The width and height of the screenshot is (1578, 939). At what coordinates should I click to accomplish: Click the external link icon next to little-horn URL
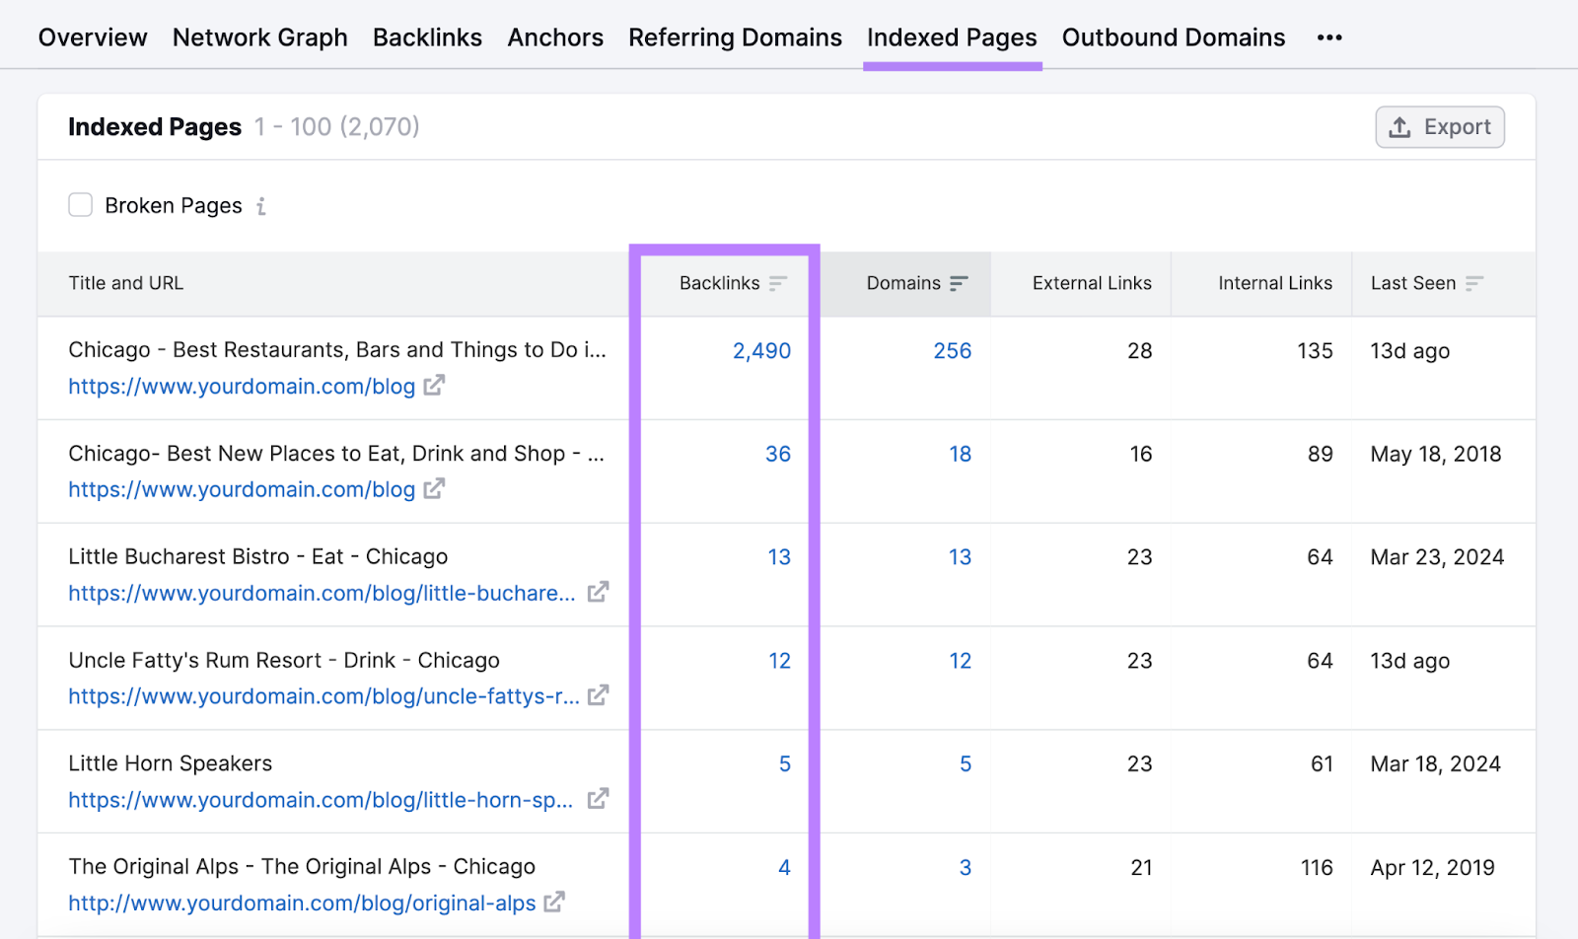coord(598,800)
